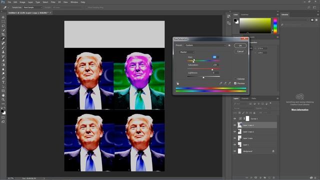Select the Eraser tool
320x180 pixels.
tap(3, 60)
